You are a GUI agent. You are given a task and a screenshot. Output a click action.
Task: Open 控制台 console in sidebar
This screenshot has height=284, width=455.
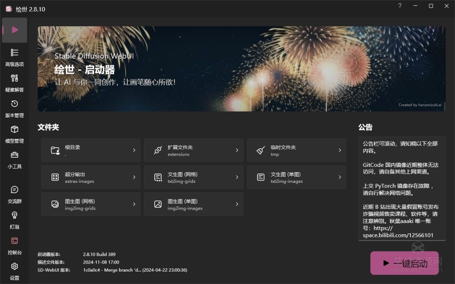point(15,246)
